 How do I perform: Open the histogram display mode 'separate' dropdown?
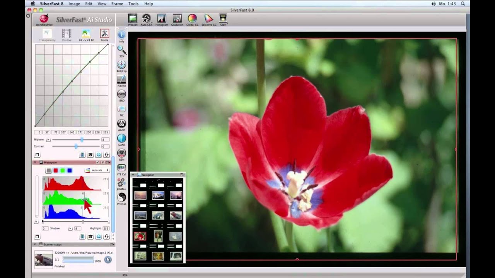click(x=97, y=170)
